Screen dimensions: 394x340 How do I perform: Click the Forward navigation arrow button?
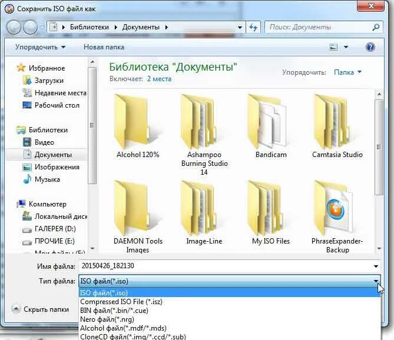click(31, 27)
